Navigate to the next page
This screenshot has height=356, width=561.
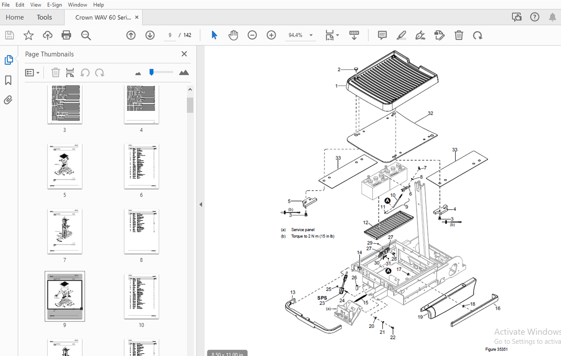[x=150, y=35]
